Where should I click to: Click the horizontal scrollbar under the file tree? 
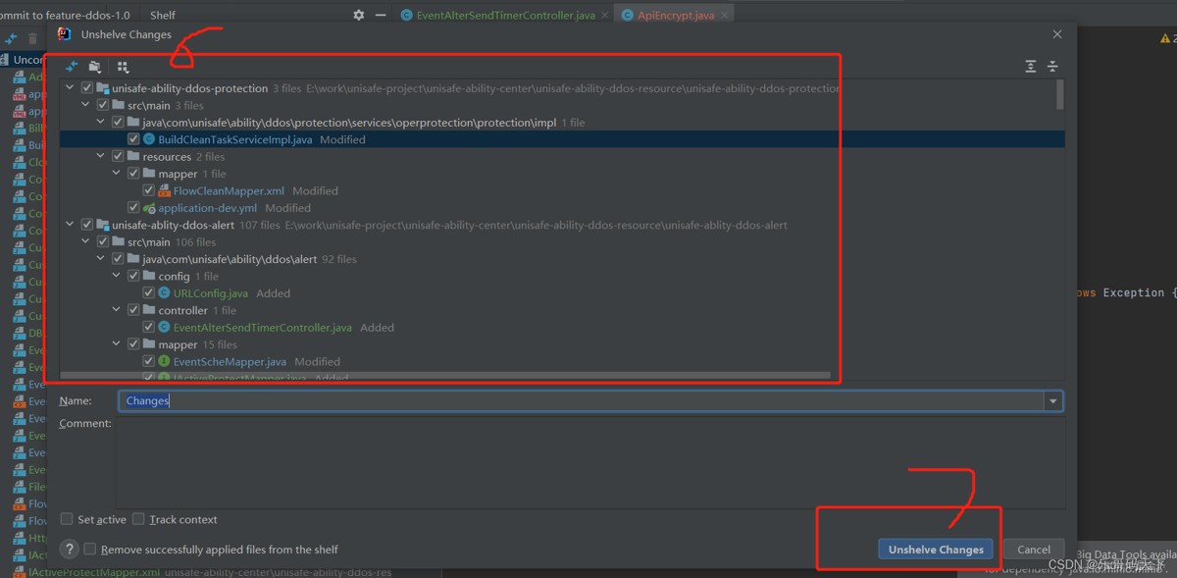click(x=445, y=376)
